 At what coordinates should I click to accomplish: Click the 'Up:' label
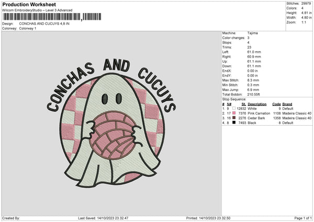225,61
